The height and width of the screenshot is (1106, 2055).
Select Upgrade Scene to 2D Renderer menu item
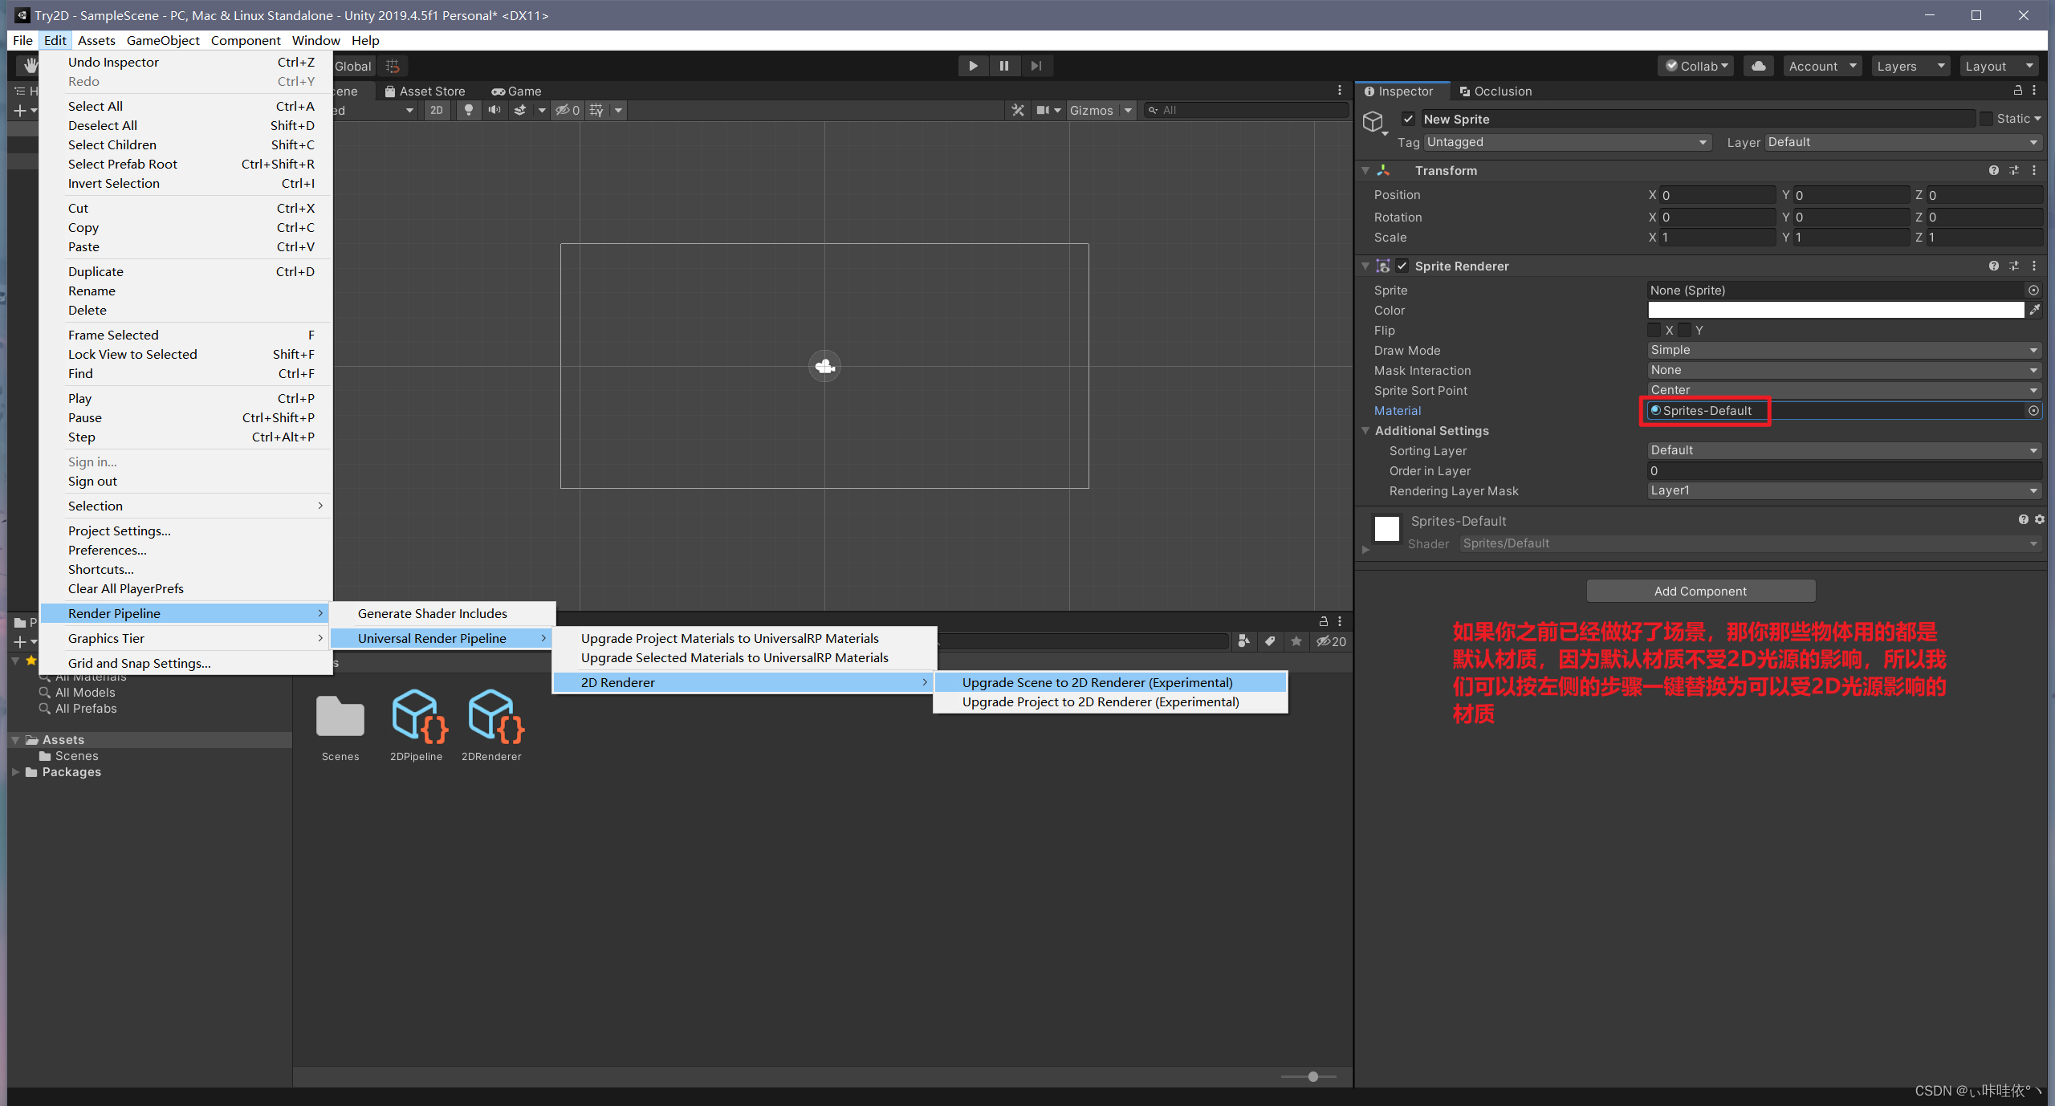point(1097,681)
